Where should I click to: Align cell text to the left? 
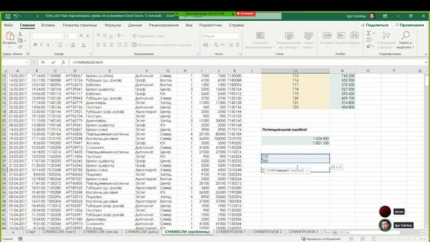[x=99, y=45]
